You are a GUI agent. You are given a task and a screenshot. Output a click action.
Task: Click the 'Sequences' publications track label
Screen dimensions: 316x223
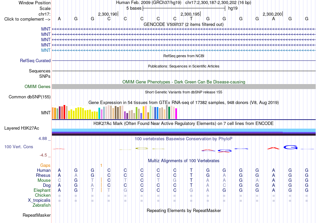[40, 71]
